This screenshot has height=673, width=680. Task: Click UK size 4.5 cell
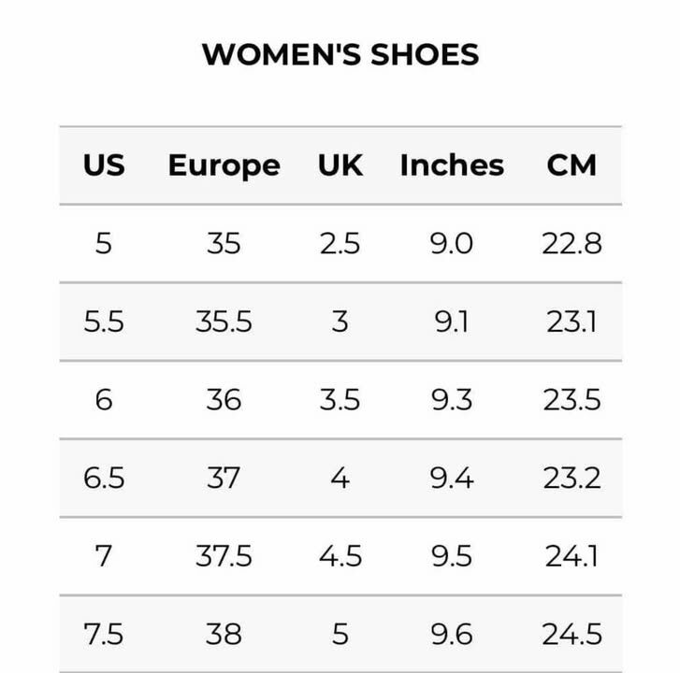tap(340, 557)
